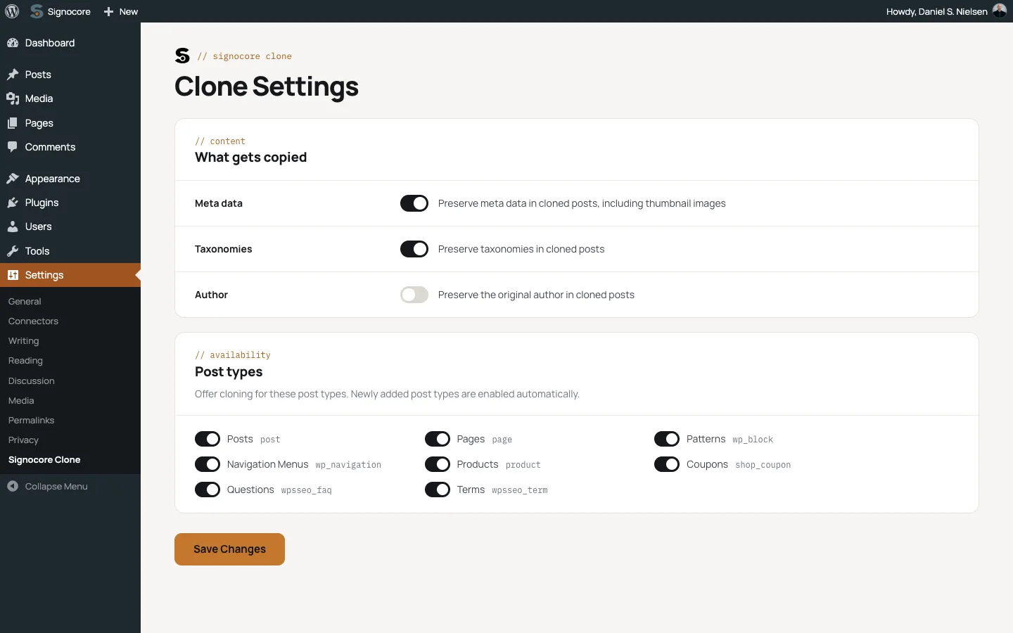Screen dimensions: 1013x633
Task: Click the 'Preserve the original author' description
Action: point(536,295)
